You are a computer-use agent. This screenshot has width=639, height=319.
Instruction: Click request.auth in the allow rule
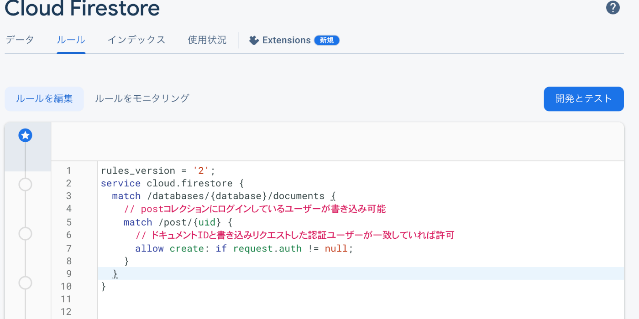click(267, 248)
